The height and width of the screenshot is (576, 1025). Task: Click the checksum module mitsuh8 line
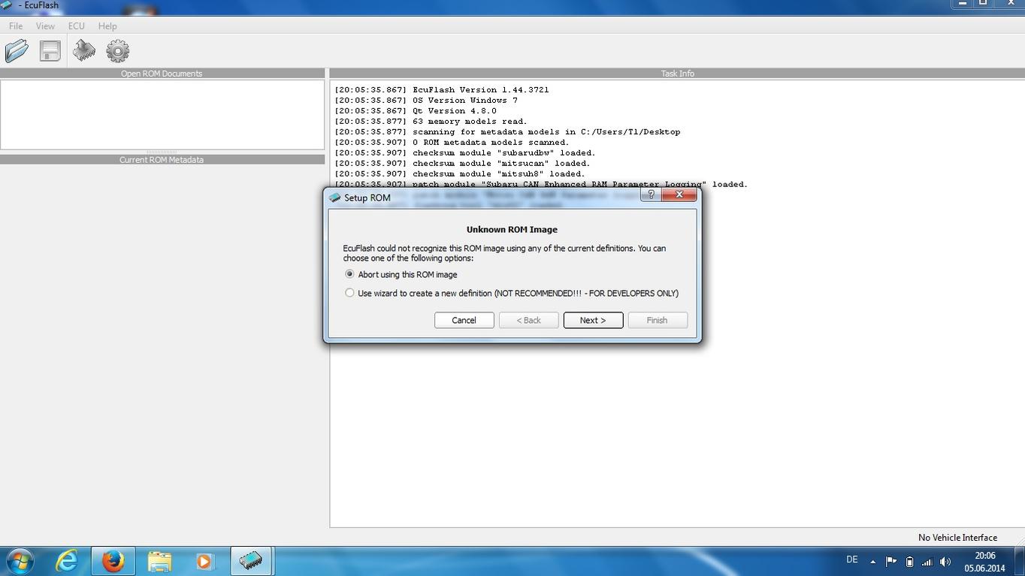460,173
